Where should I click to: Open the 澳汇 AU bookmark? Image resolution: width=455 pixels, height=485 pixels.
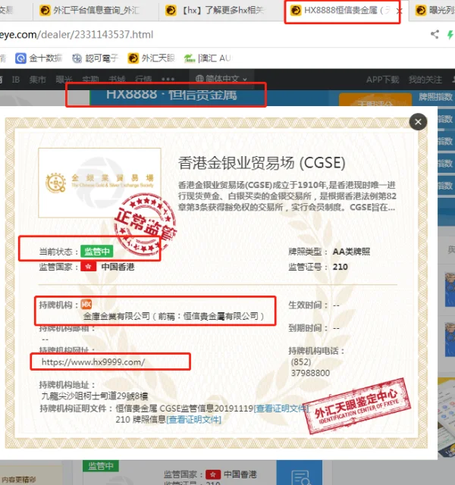[x=207, y=58]
